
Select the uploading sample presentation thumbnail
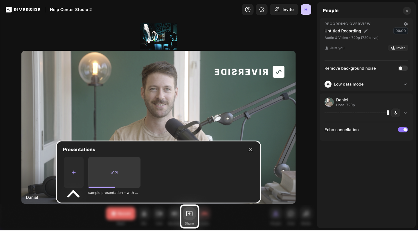114,172
